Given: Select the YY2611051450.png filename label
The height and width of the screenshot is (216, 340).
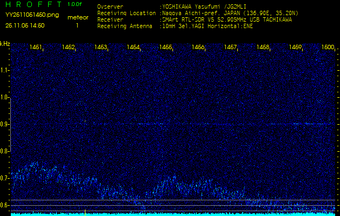Looking at the screenshot, I should coord(32,15).
